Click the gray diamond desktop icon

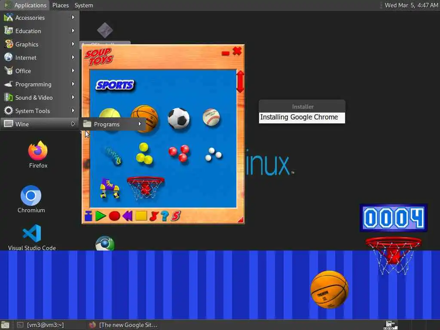(x=105, y=30)
